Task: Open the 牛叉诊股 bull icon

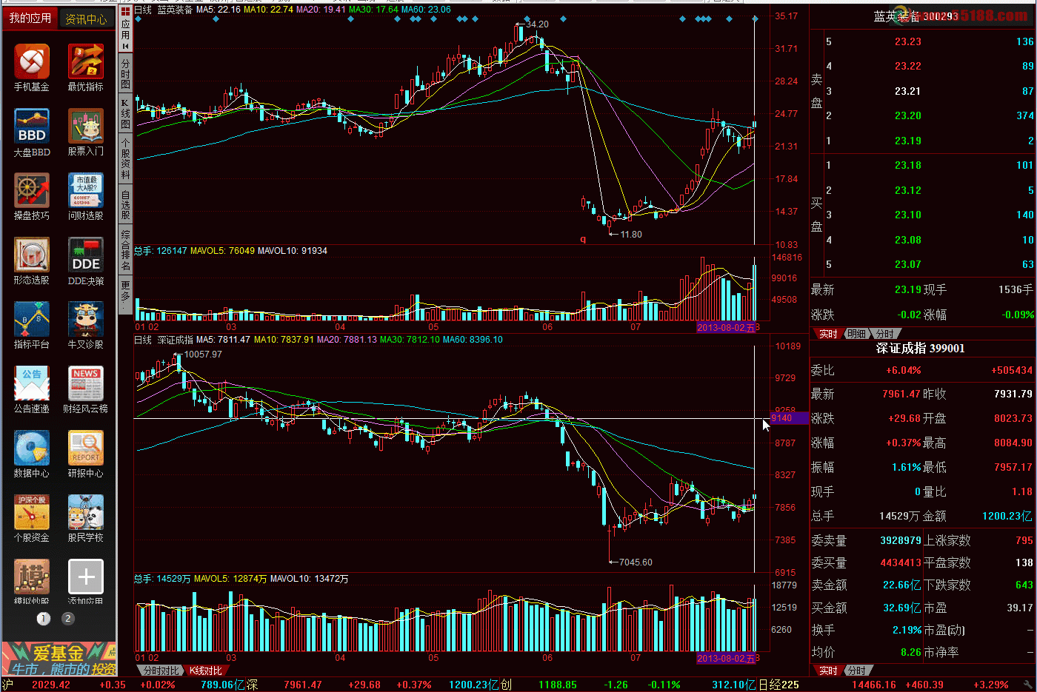Action: coord(86,319)
